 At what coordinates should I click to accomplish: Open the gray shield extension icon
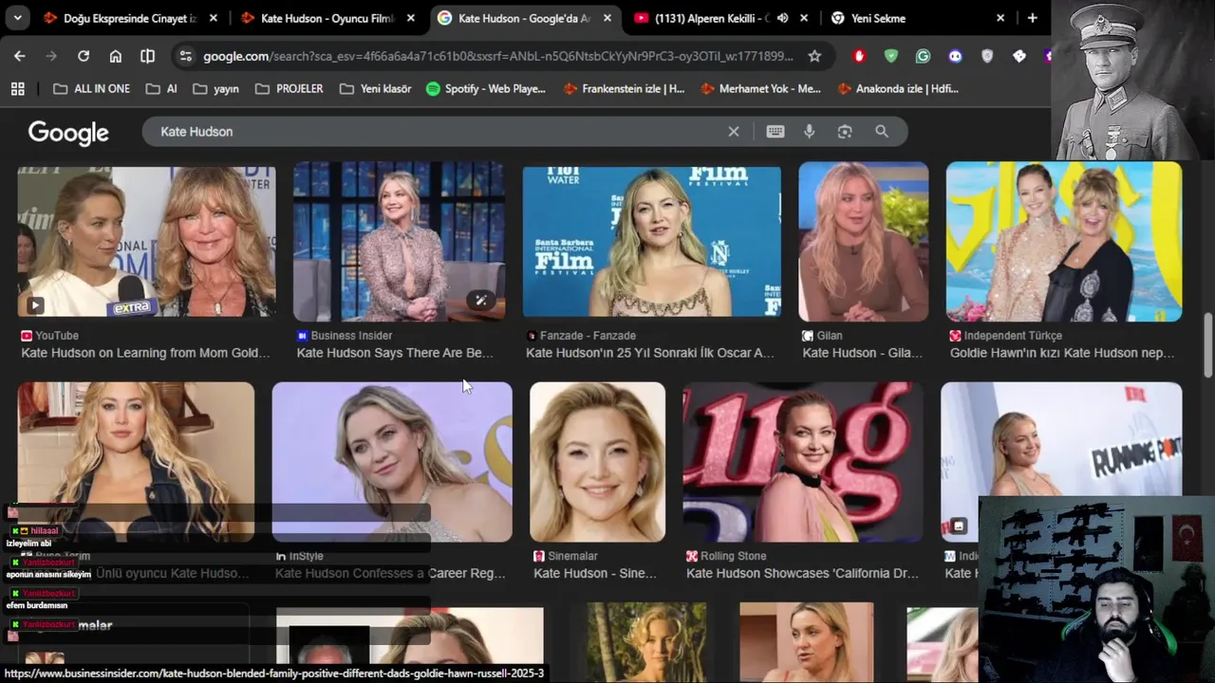point(987,56)
